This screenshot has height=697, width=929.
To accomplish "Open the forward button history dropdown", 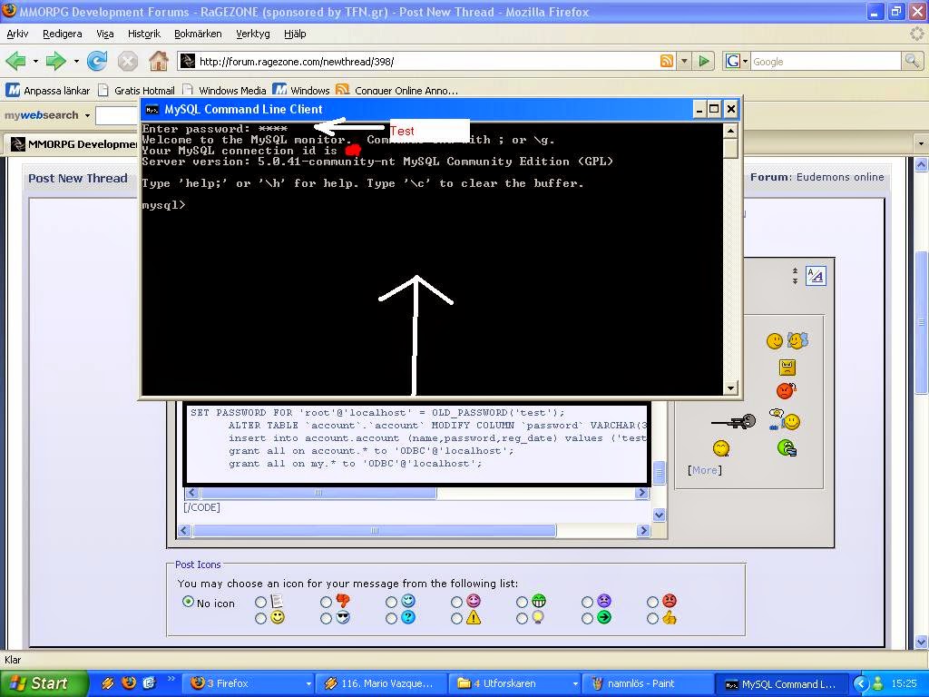I will pos(76,61).
